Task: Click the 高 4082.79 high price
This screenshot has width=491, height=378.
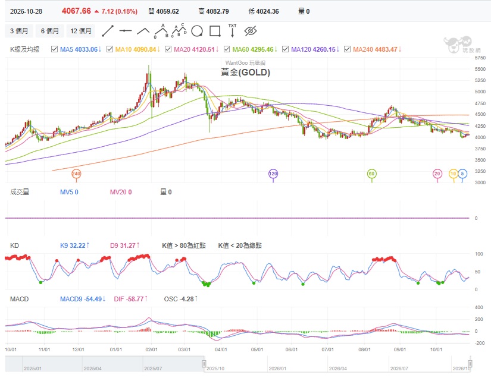Action: click(x=214, y=11)
